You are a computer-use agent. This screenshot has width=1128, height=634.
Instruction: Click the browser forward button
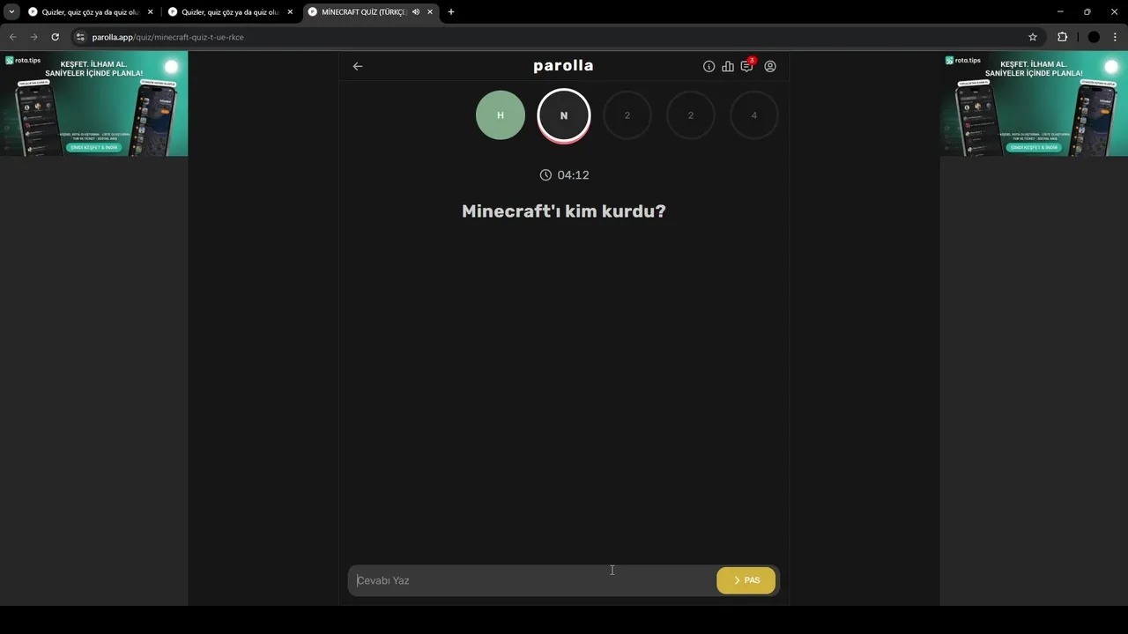click(33, 37)
